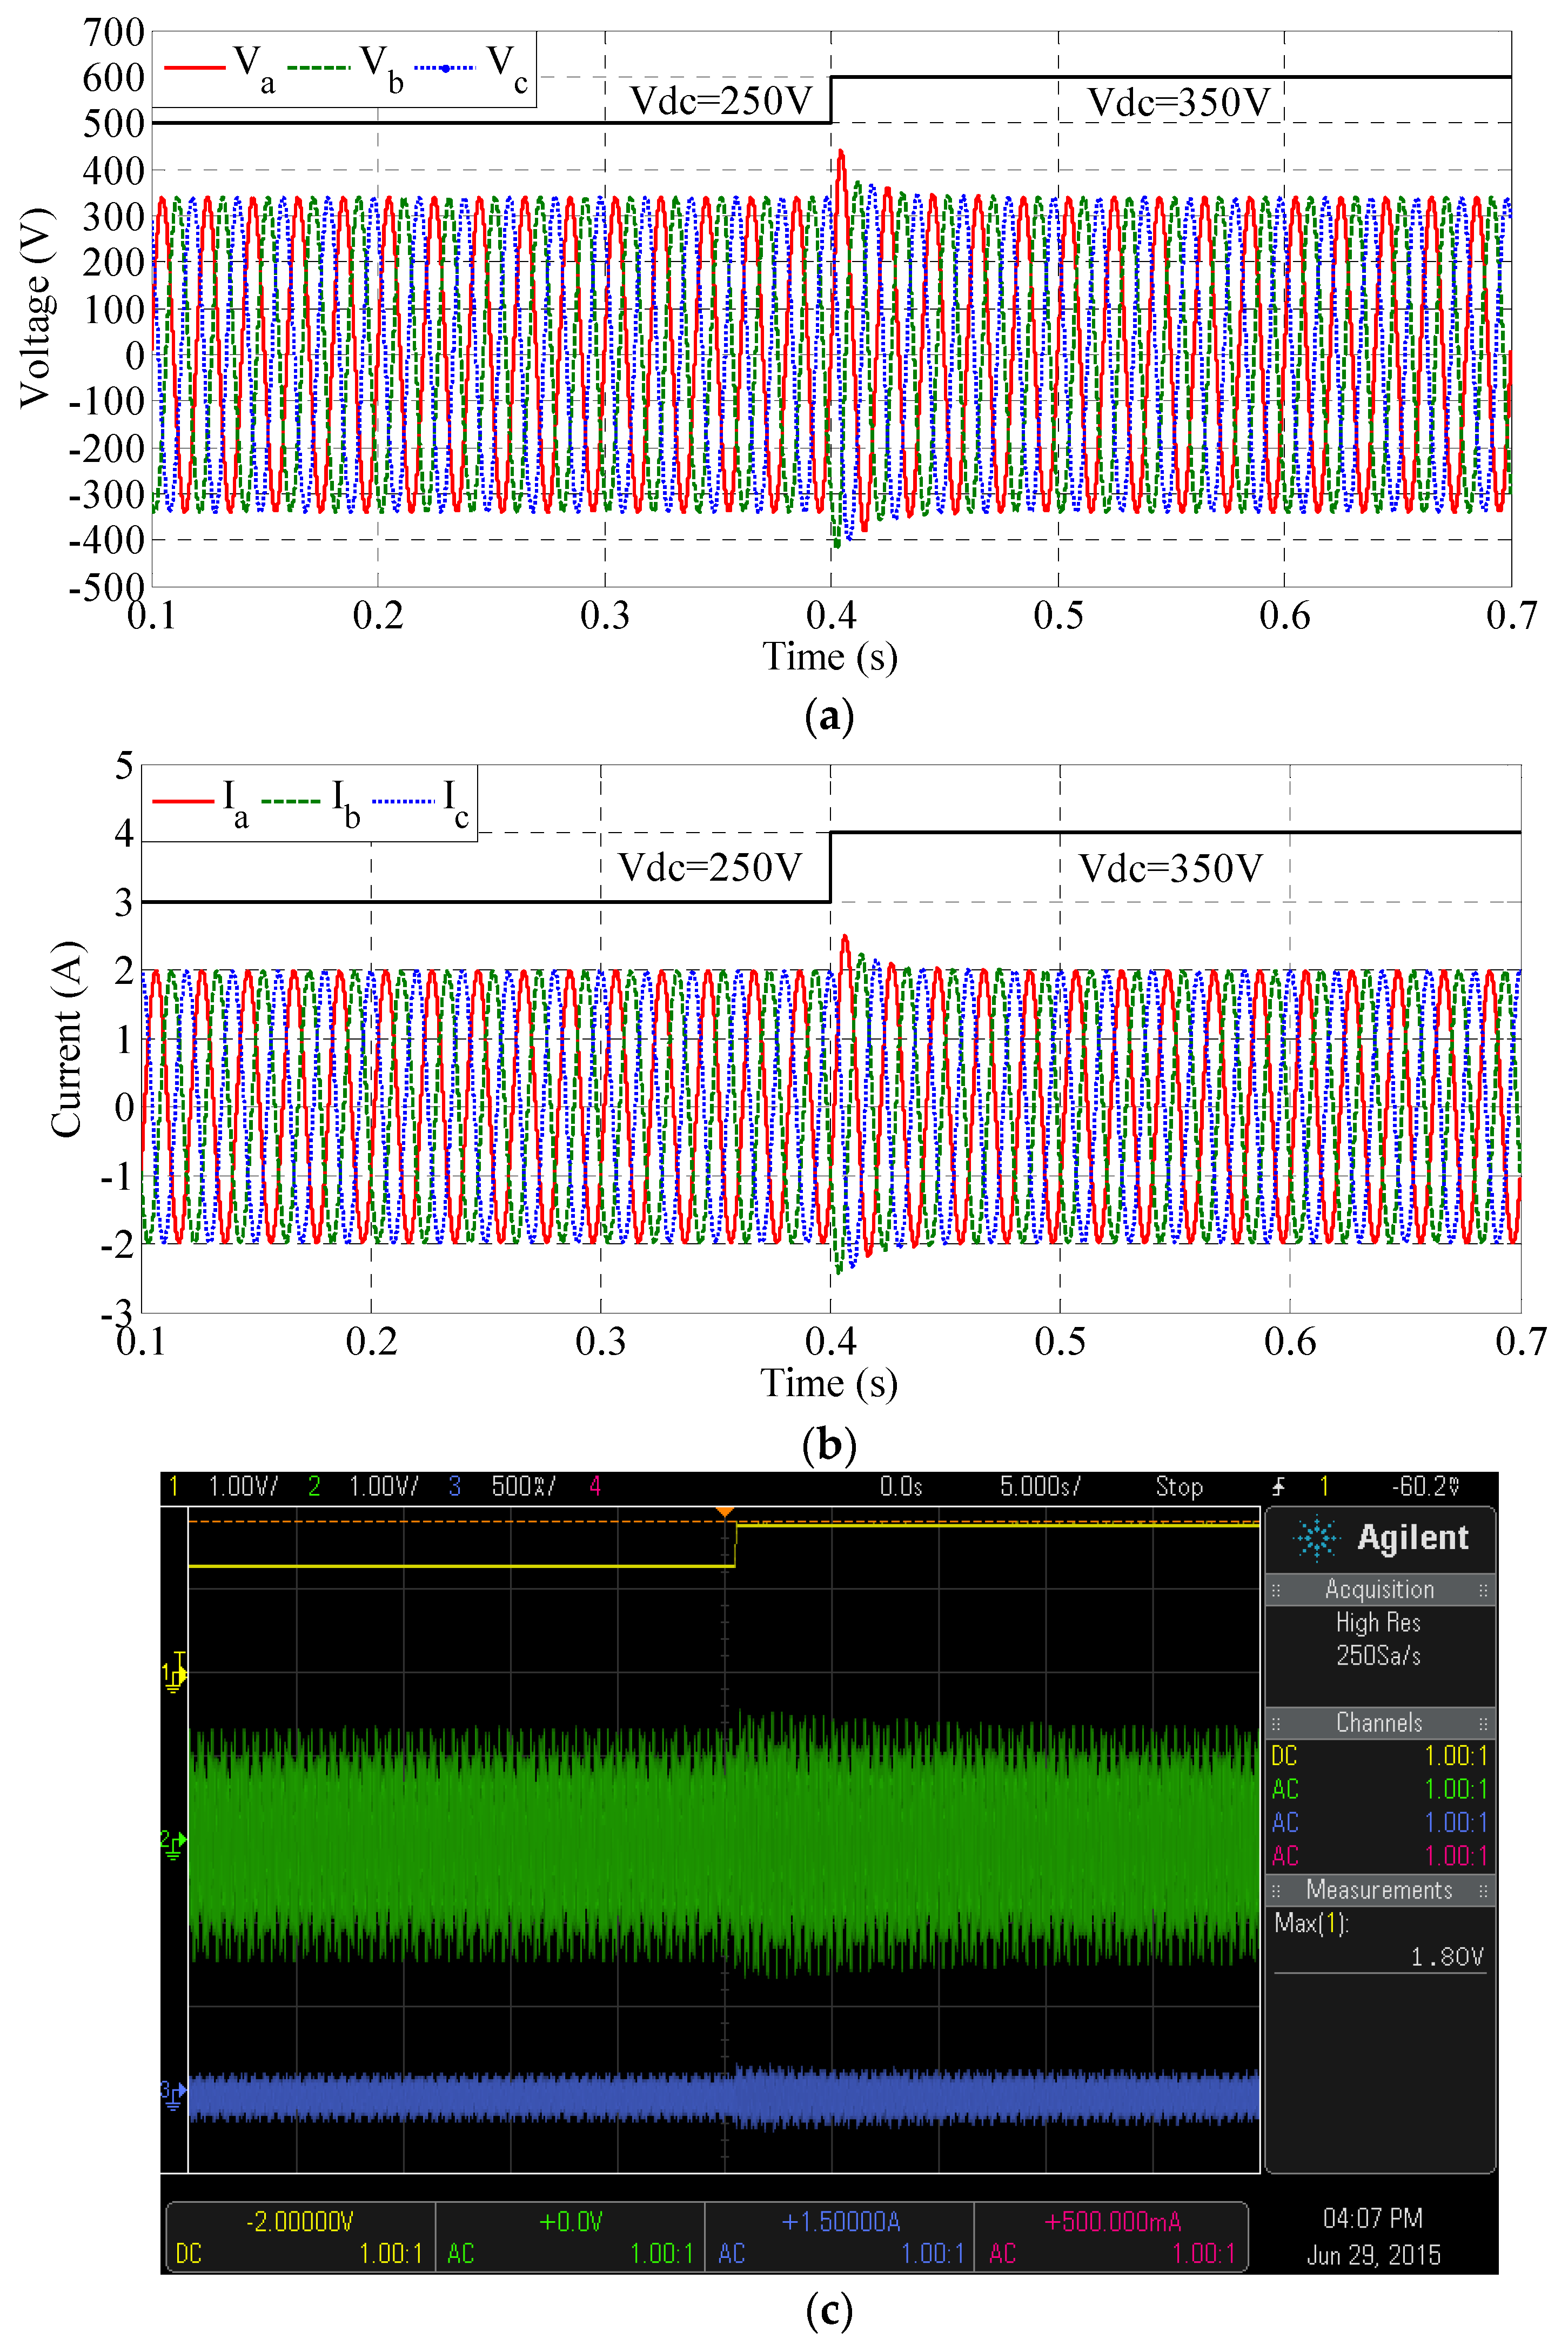
Task: Expand the Channels panel header
Action: (x=1379, y=1723)
